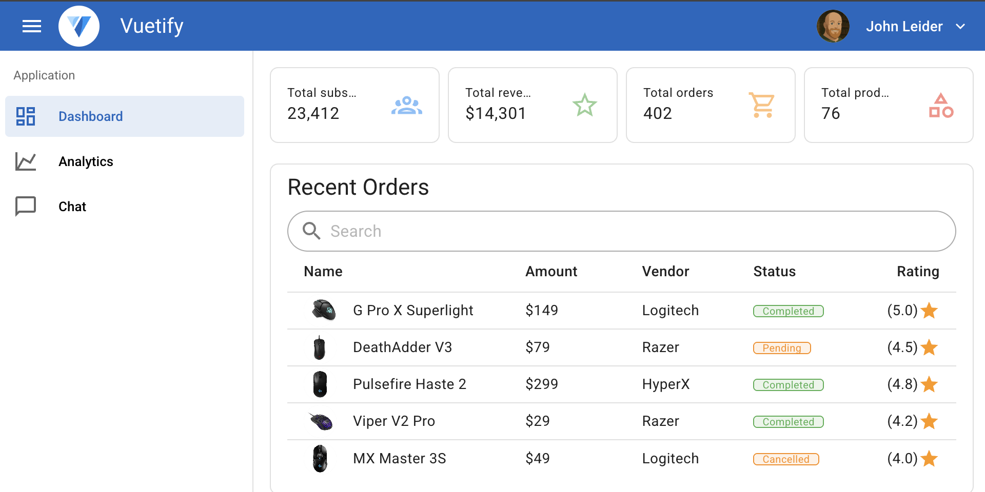Sort by the Rating column header
This screenshot has width=985, height=492.
(918, 272)
